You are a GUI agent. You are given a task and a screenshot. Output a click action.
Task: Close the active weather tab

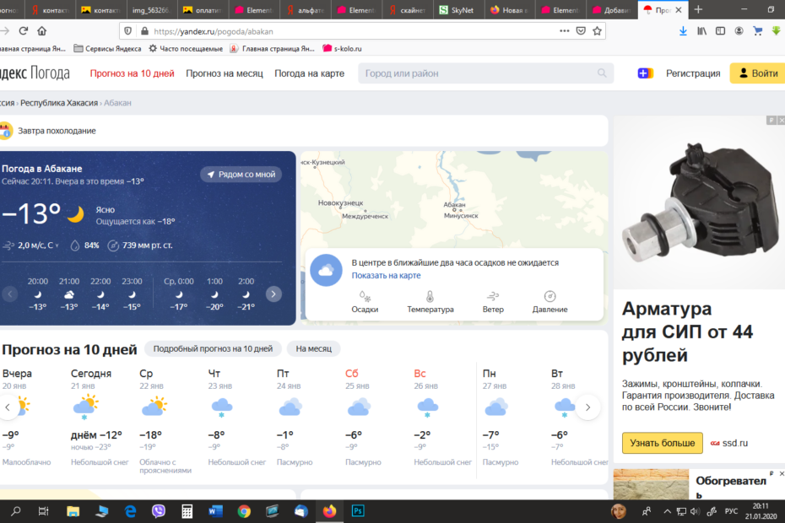(679, 10)
